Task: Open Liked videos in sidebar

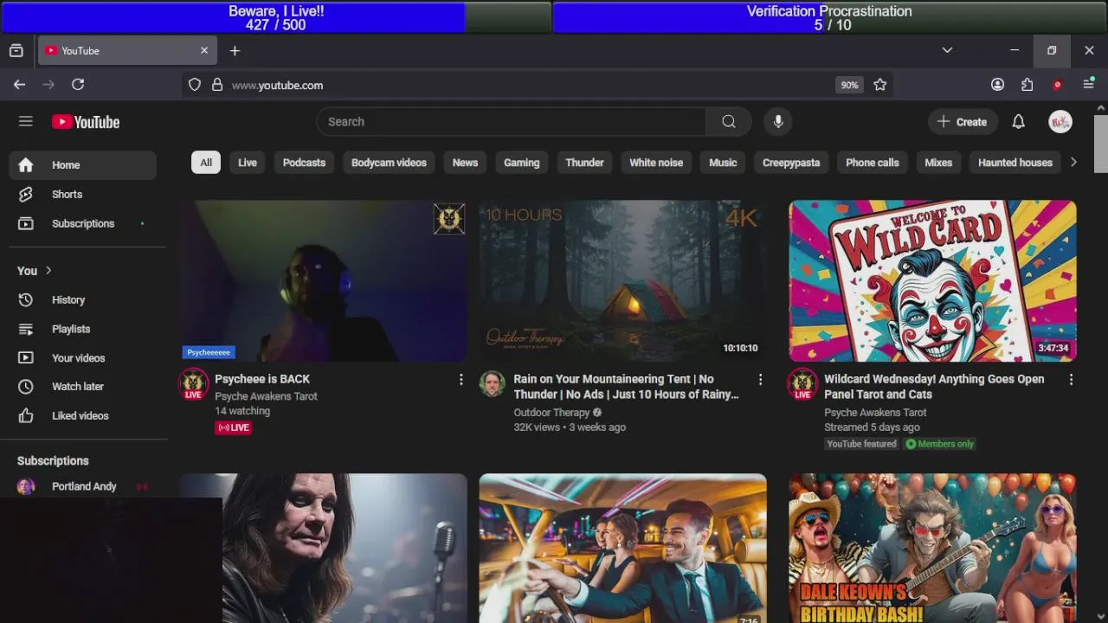Action: (83, 416)
